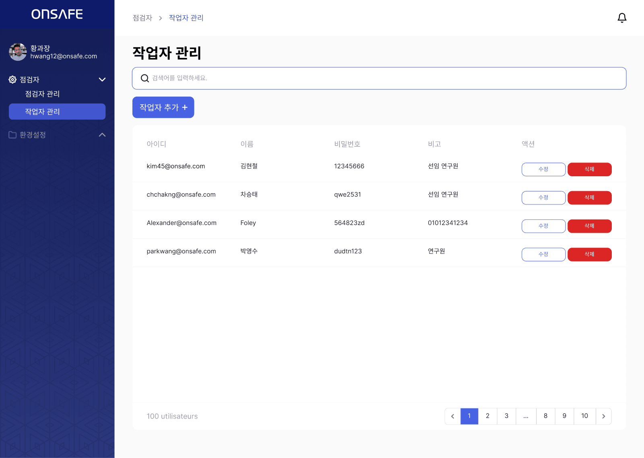Click the ONSAFE logo
644x458 pixels.
coord(57,14)
